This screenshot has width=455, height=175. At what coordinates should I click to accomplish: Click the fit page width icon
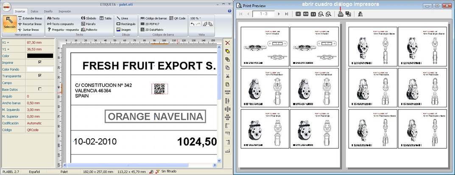point(306,14)
